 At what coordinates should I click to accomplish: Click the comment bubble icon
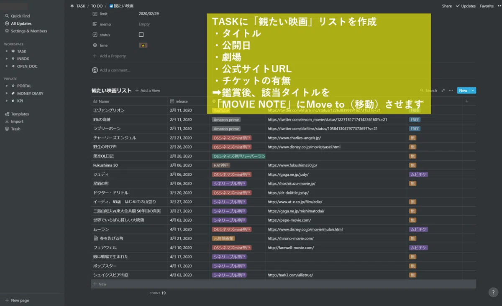click(x=95, y=70)
